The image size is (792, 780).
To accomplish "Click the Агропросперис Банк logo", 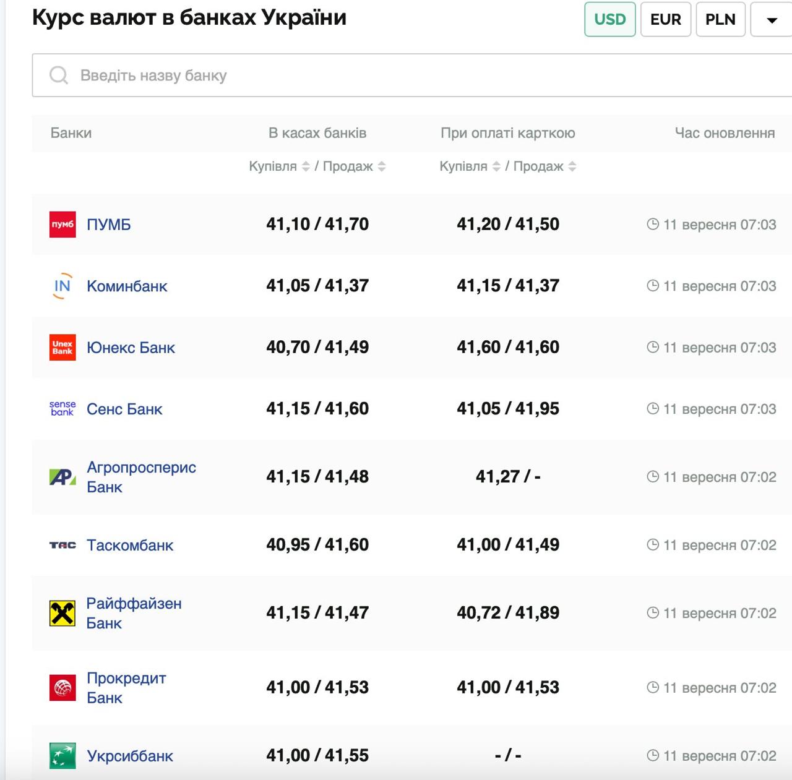I will (62, 477).
